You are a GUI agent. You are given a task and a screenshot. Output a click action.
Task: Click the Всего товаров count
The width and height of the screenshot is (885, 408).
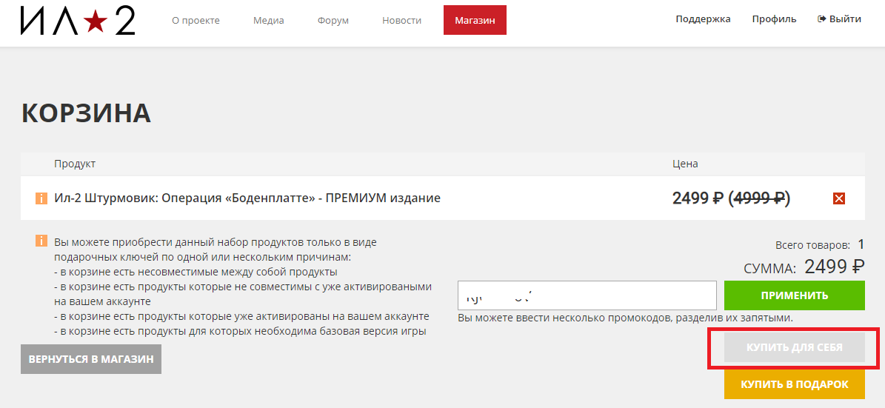pos(820,245)
